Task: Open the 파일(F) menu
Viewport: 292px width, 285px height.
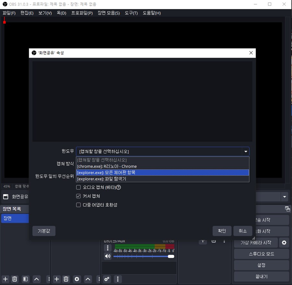Action: click(9, 13)
